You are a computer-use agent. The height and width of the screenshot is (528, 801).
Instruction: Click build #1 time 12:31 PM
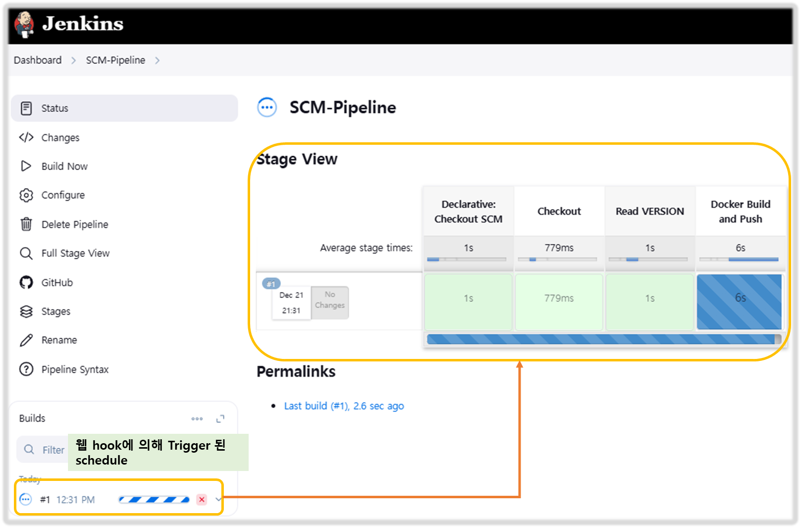point(75,500)
